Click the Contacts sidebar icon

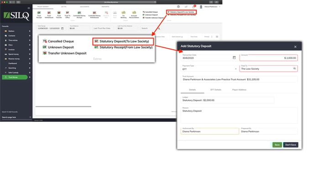coord(6,36)
